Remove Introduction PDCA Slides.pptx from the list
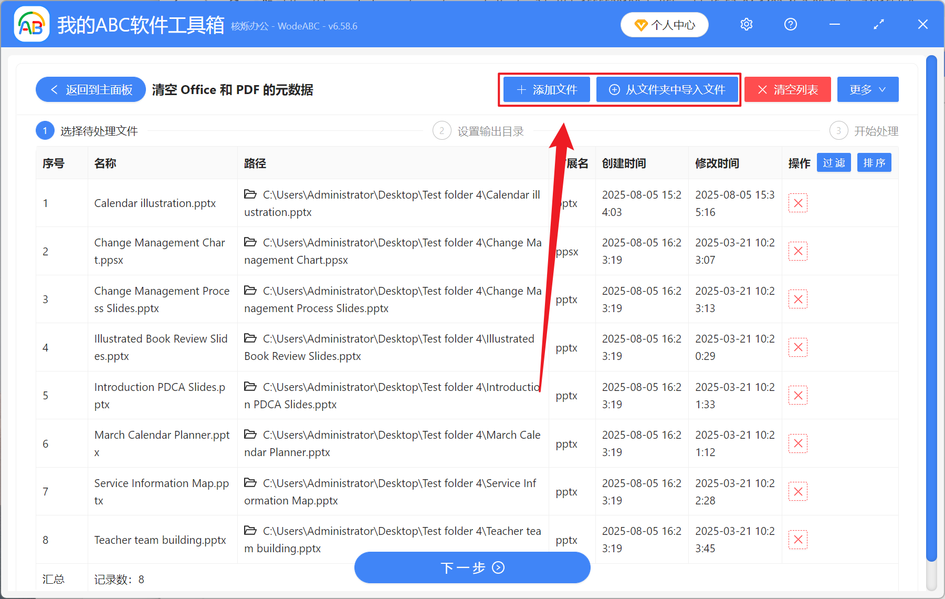The height and width of the screenshot is (599, 945). [x=797, y=395]
